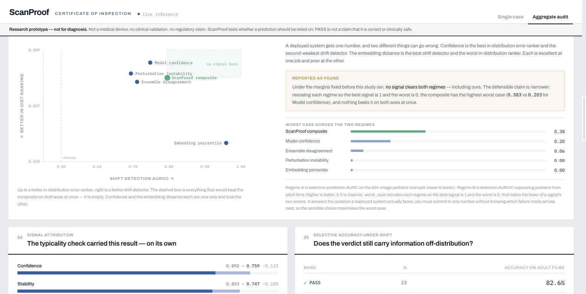Click the 'no signal here' dashed region
Screen dimensions: 586x294
[204, 64]
